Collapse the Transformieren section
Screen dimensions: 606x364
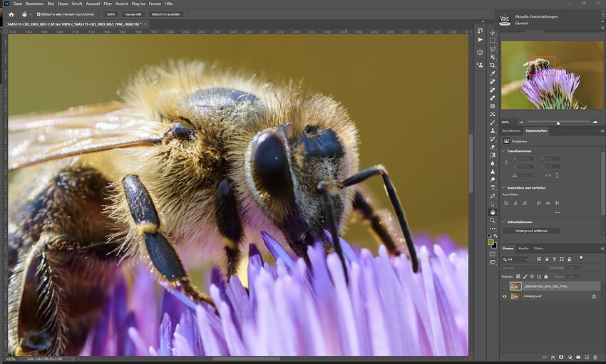(503, 151)
